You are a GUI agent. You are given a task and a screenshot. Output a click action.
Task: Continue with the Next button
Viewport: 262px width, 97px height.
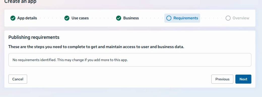click(x=243, y=79)
